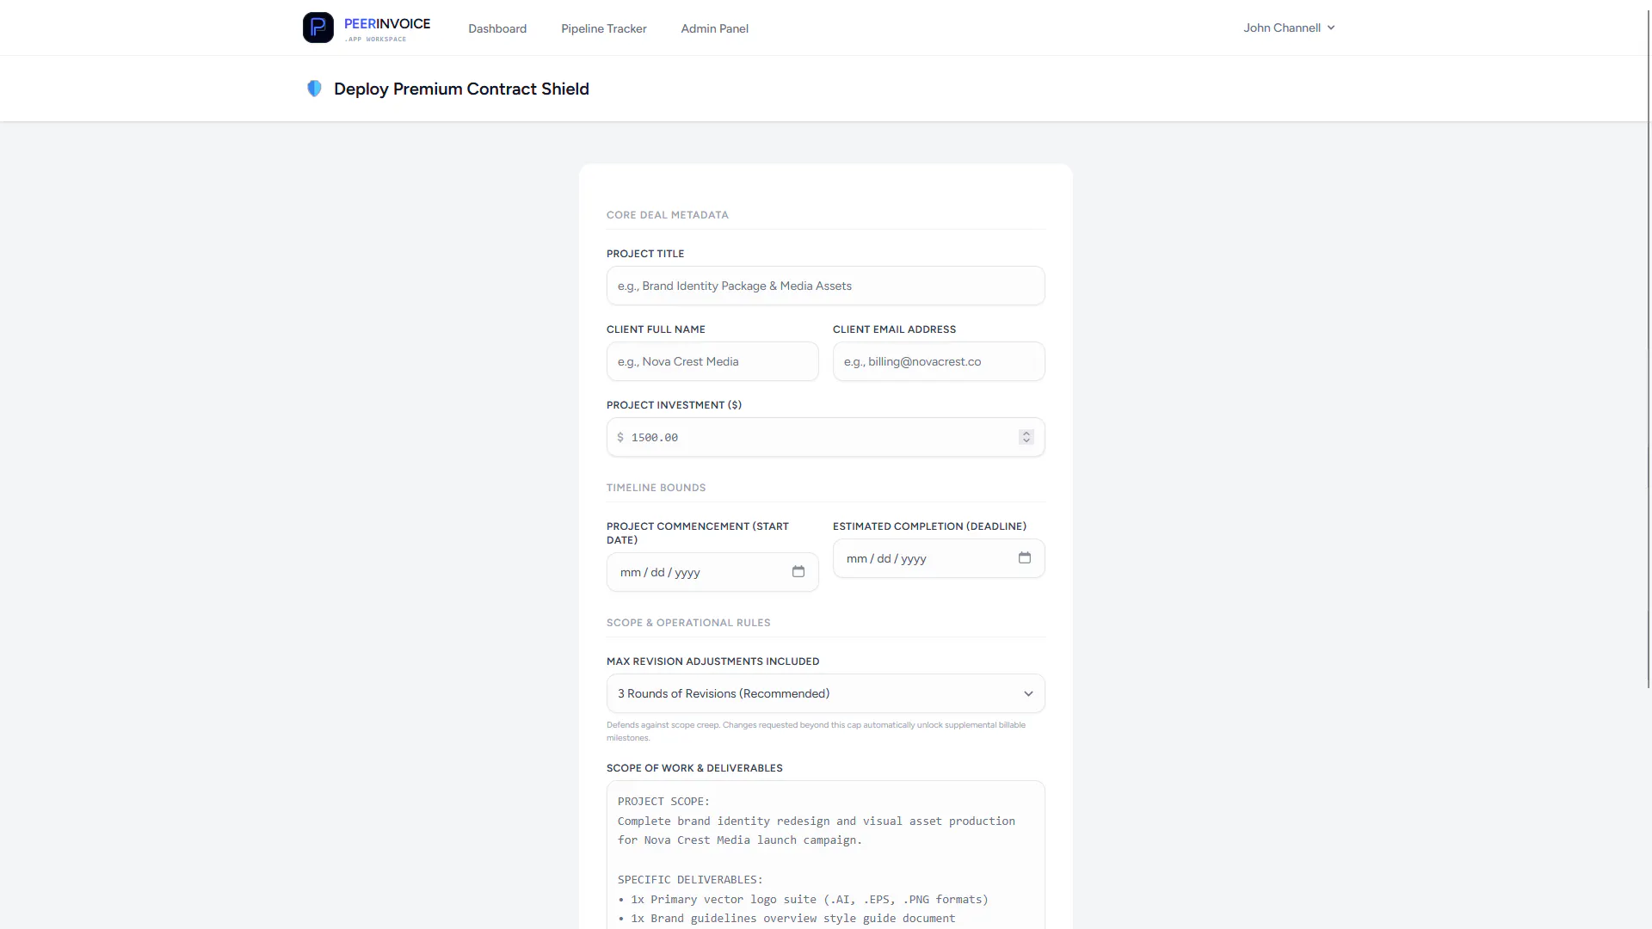Click into the Scope of Work textarea
Viewport: 1652px width, 929px height.
(x=825, y=855)
